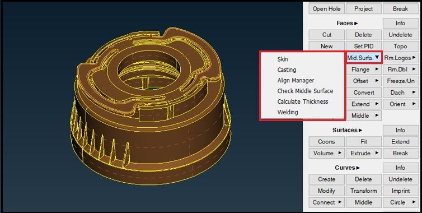Image resolution: width=422 pixels, height=213 pixels.
Task: Click Calculate Thickness menu item
Action: pyautogui.click(x=302, y=101)
